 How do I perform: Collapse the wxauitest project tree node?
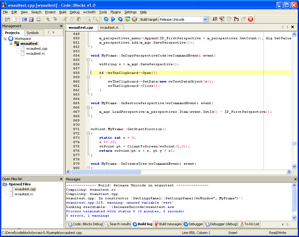[11, 44]
